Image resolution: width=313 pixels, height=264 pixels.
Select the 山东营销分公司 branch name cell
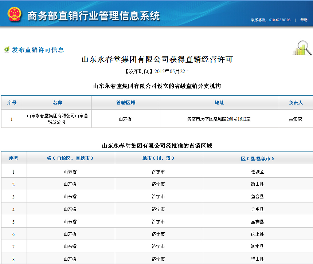[x=57, y=119]
